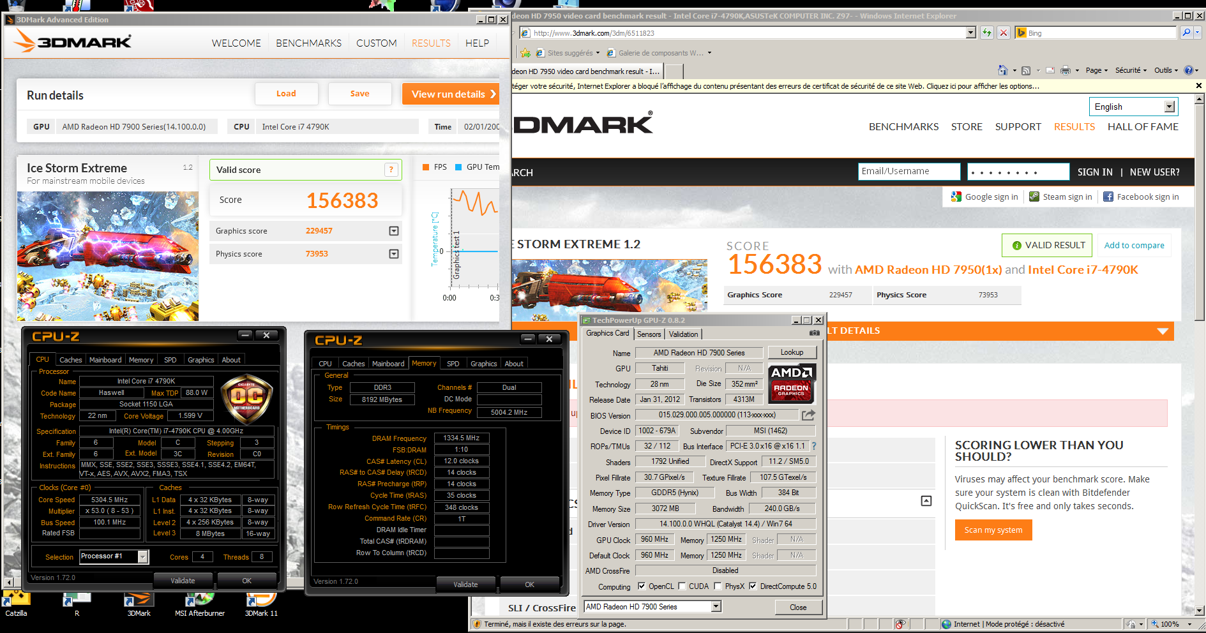Image resolution: width=1206 pixels, height=633 pixels.
Task: Click View run details button
Action: tap(452, 94)
